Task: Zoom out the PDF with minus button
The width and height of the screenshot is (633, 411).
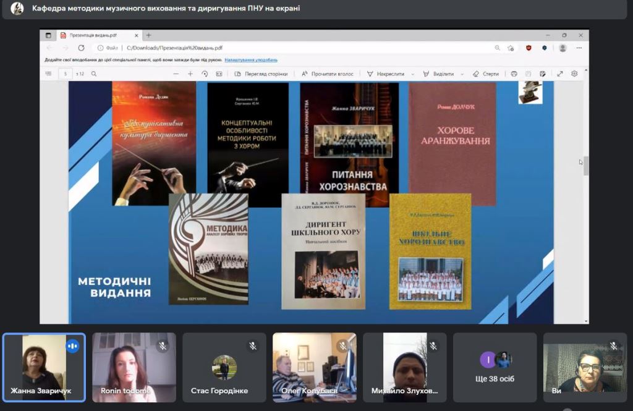Action: pyautogui.click(x=176, y=74)
